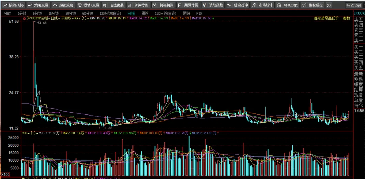Click the 买一 row in quote panel
Viewport: 365px width, 179px height.
359,46
